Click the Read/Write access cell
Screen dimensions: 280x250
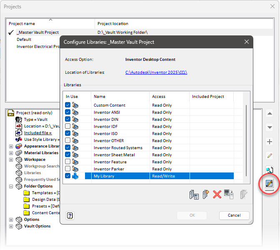(x=170, y=176)
